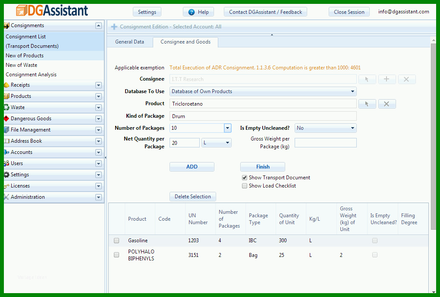Click the Product input field
The image size is (440, 297).
[263, 104]
